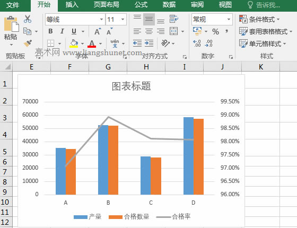This screenshot has width=297, height=228.
Task: Click the Paste clipboard icon
Action: (x=11, y=24)
